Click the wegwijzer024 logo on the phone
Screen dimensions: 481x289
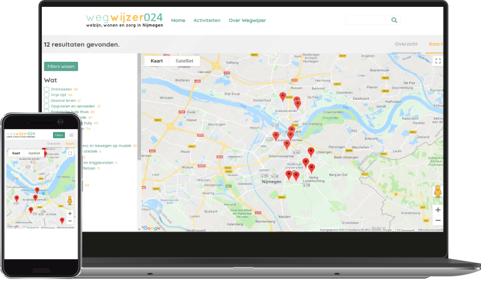coord(21,134)
